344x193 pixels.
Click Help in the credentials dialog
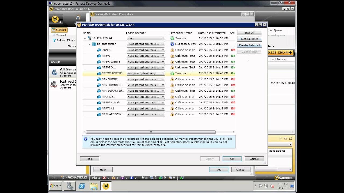tap(90, 159)
